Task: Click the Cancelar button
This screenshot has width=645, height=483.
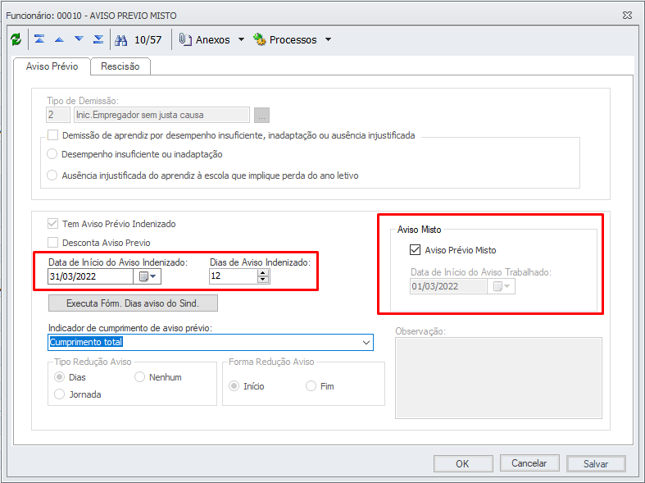Action: pyautogui.click(x=529, y=463)
